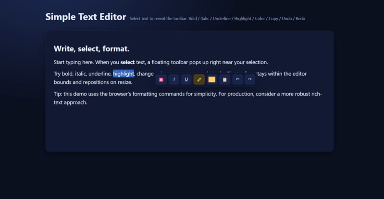384x199 pixels.
Task: Open the yellow text color swatch
Action: 212,80
